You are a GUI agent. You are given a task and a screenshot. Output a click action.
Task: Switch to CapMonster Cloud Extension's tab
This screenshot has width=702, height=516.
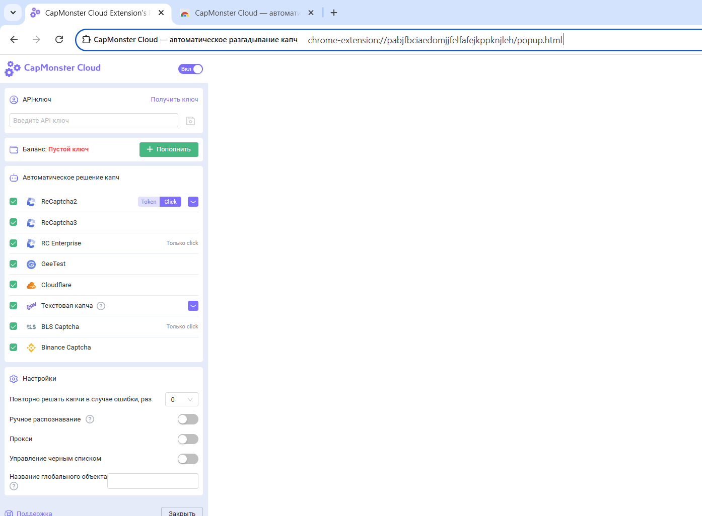(x=98, y=13)
